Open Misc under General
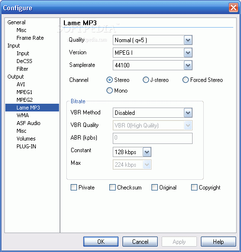241x252 pixels. (x=21, y=30)
